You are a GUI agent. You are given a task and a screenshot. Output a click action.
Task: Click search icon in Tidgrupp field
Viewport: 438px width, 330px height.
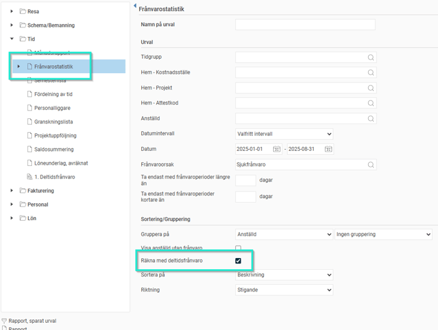[371, 58]
